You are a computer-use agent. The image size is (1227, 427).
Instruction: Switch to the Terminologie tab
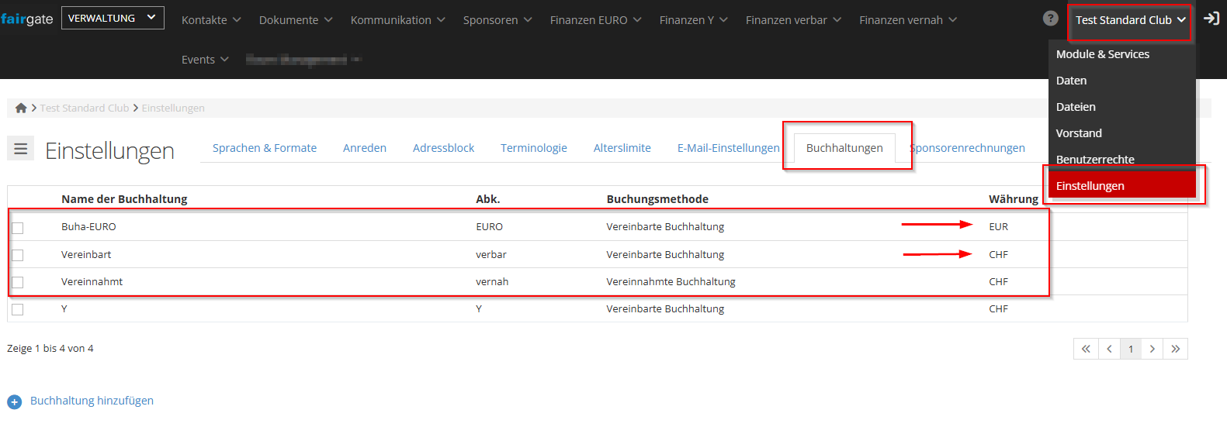[533, 148]
